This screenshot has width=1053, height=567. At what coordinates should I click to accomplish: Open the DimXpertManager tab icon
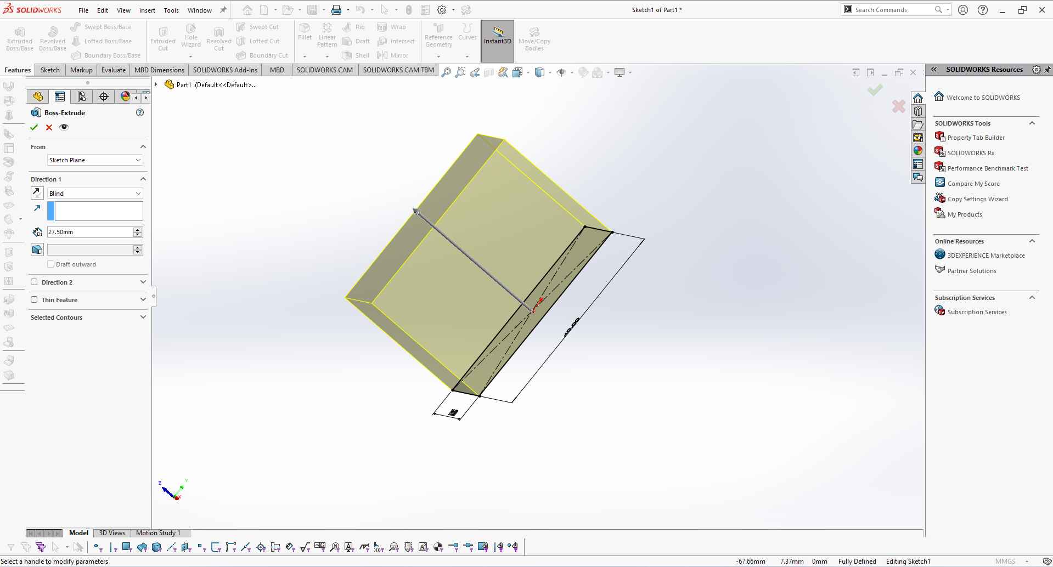pos(104,97)
